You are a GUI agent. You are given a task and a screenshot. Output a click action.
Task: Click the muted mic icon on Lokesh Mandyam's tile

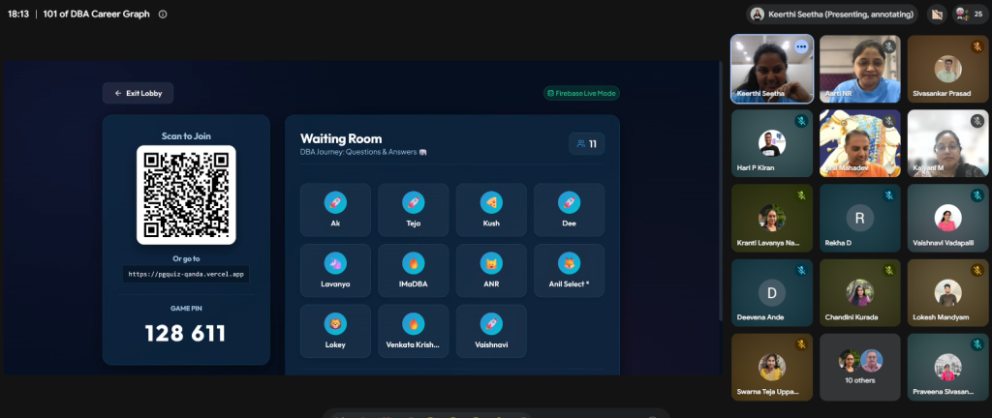click(x=977, y=270)
